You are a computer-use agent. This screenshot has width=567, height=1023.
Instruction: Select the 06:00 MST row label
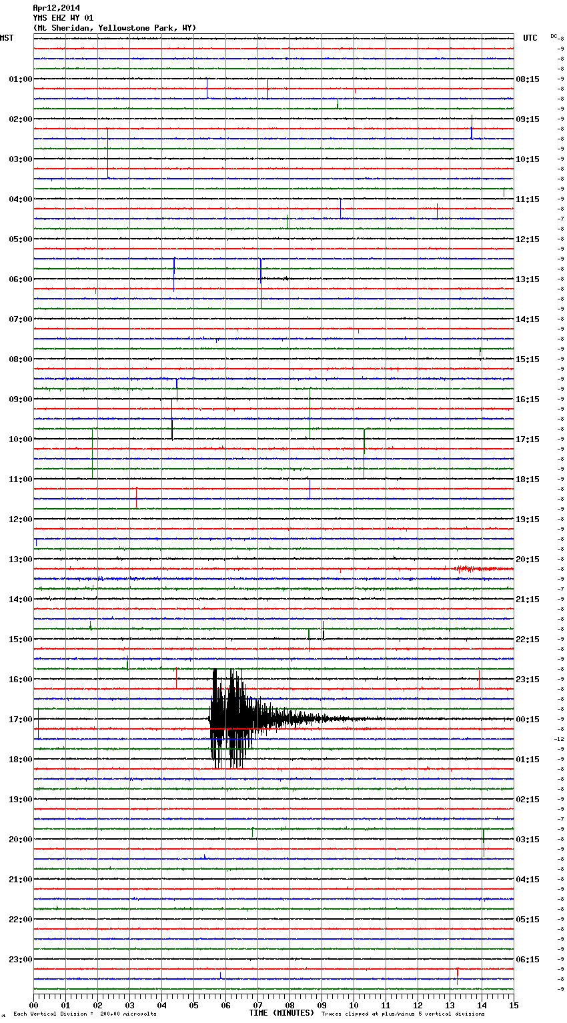tap(21, 279)
